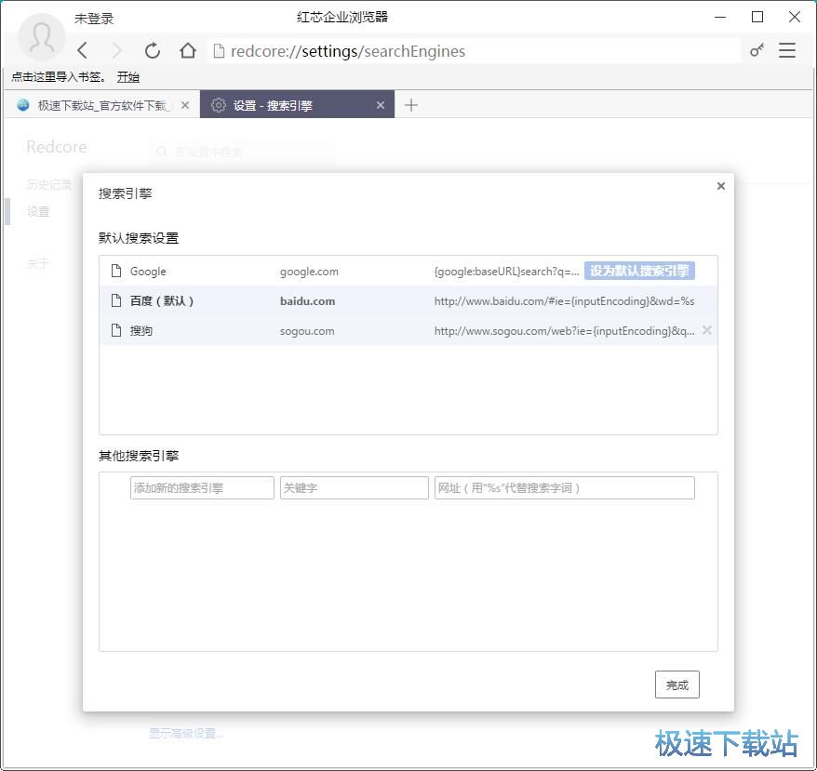Click the 关键字 keyword input field
This screenshot has width=817, height=771.
tap(354, 487)
